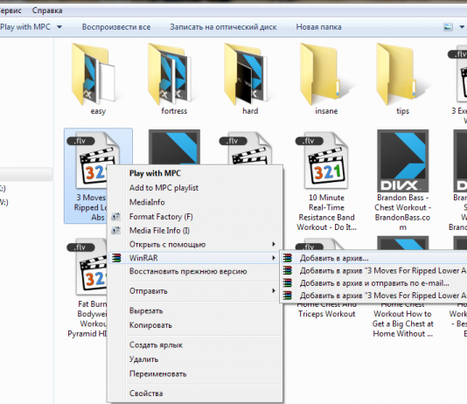Viewport: 467px width, 404px height.
Task: Click the view mode icon in toolbar
Action: click(448, 27)
